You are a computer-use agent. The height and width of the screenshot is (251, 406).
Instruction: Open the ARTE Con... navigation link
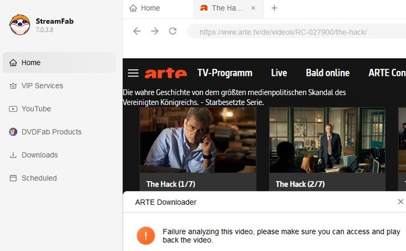(387, 73)
